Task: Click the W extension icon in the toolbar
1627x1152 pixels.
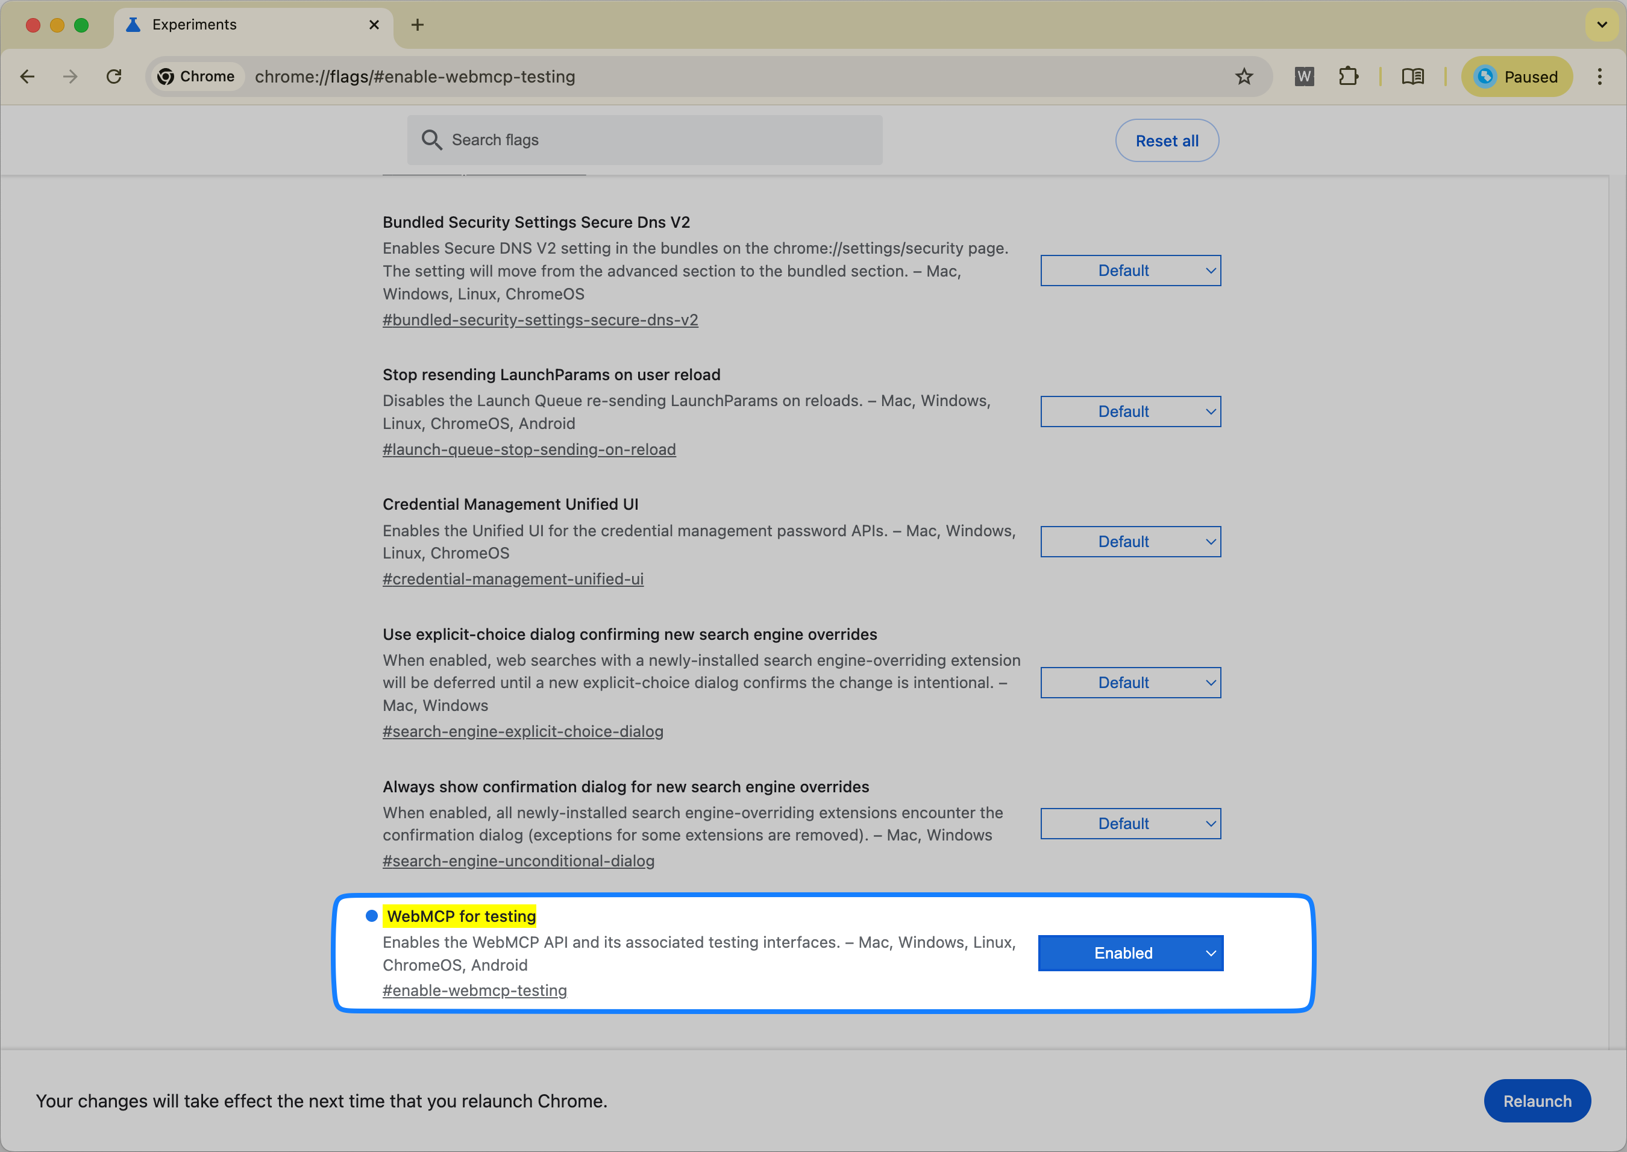Action: click(1303, 76)
